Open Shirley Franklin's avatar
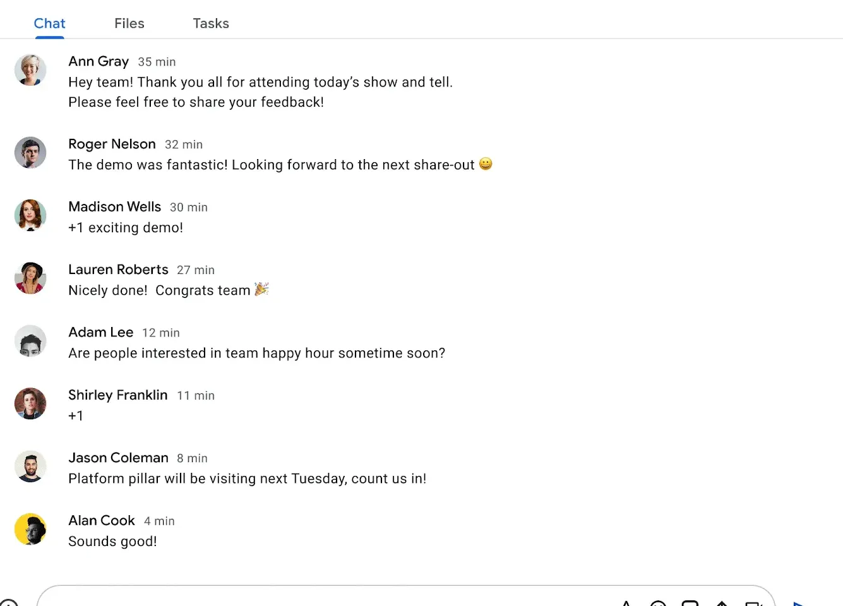Image resolution: width=843 pixels, height=606 pixels. (30, 403)
